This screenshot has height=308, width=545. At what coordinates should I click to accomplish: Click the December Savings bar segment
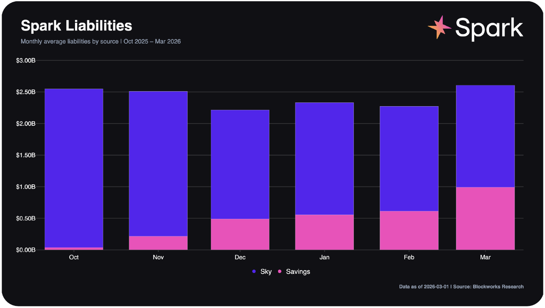point(240,234)
